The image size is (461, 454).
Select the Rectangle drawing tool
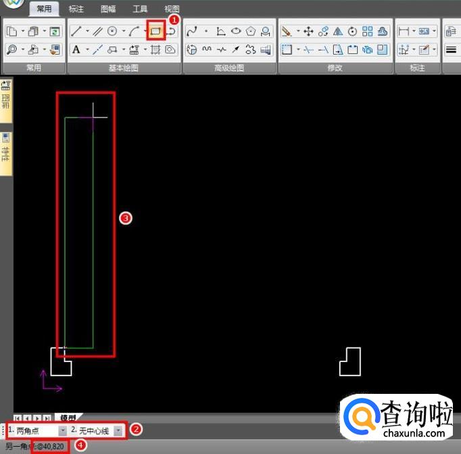tap(156, 31)
